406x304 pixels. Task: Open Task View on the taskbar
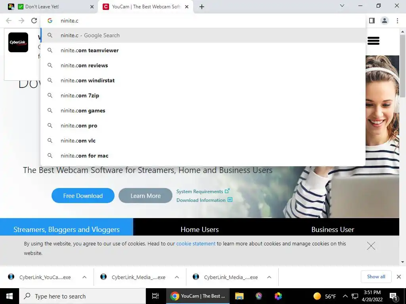tap(155, 296)
